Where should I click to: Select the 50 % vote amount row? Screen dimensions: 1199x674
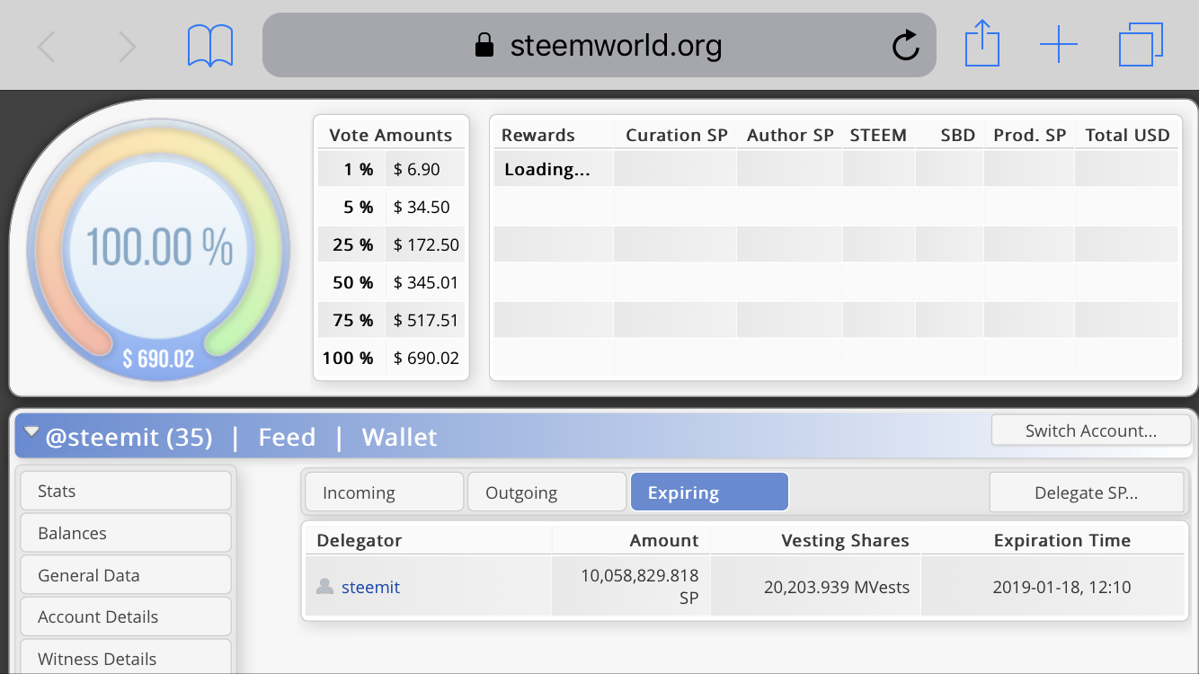click(x=391, y=282)
